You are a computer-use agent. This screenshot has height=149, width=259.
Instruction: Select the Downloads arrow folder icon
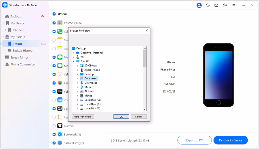82,83
